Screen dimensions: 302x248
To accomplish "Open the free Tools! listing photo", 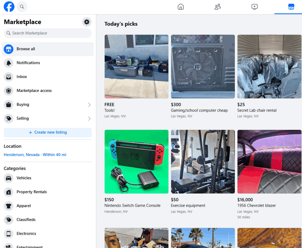I will click(x=137, y=67).
